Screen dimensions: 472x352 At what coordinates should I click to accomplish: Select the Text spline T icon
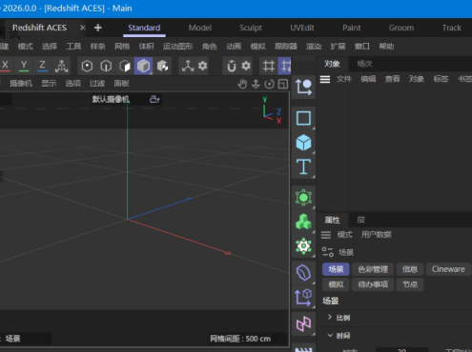tap(303, 166)
